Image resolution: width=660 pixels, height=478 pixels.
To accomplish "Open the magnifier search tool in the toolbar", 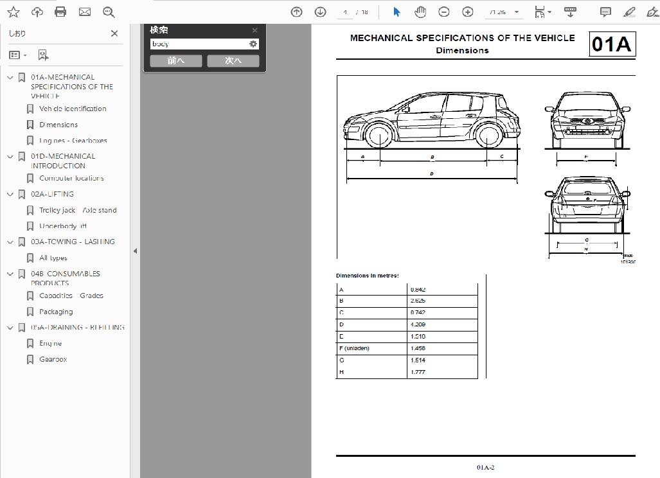I will pyautogui.click(x=109, y=12).
